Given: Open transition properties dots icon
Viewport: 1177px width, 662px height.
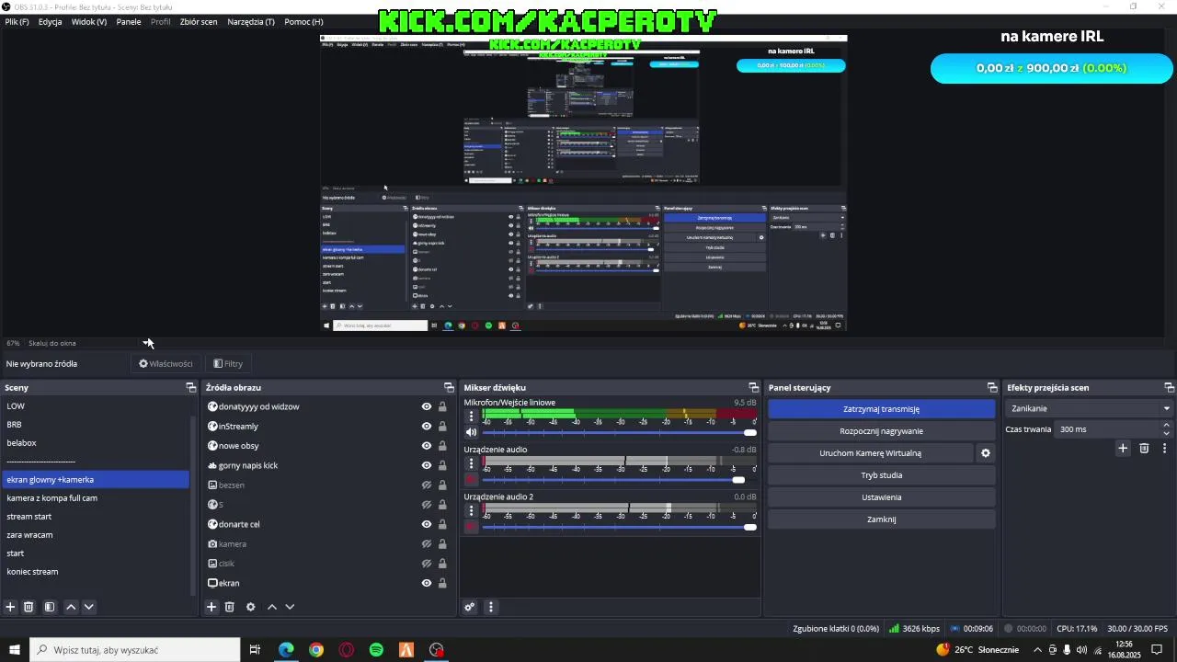Looking at the screenshot, I should [1165, 448].
